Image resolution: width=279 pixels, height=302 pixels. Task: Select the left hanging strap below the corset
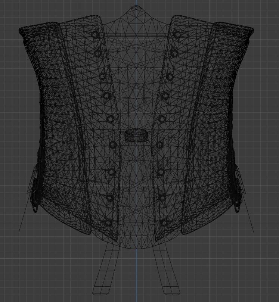click(106, 269)
